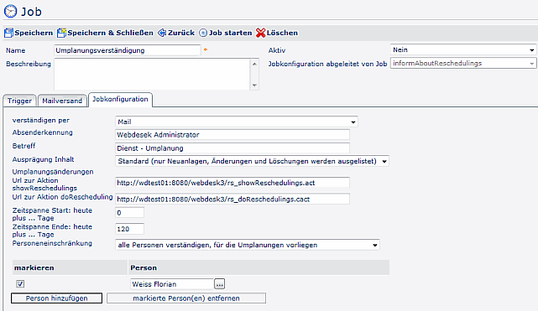This screenshot has width=538, height=311.
Task: Click the Name input field
Action: coord(128,50)
